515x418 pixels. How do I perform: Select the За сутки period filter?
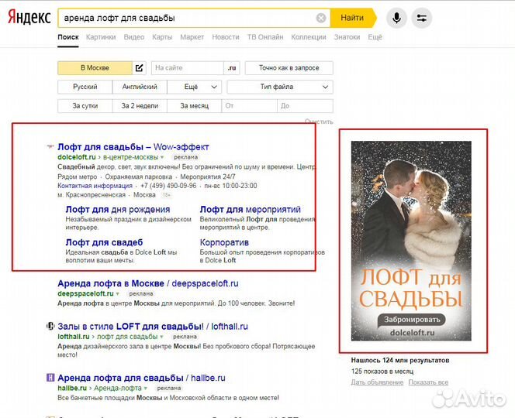pyautogui.click(x=85, y=106)
